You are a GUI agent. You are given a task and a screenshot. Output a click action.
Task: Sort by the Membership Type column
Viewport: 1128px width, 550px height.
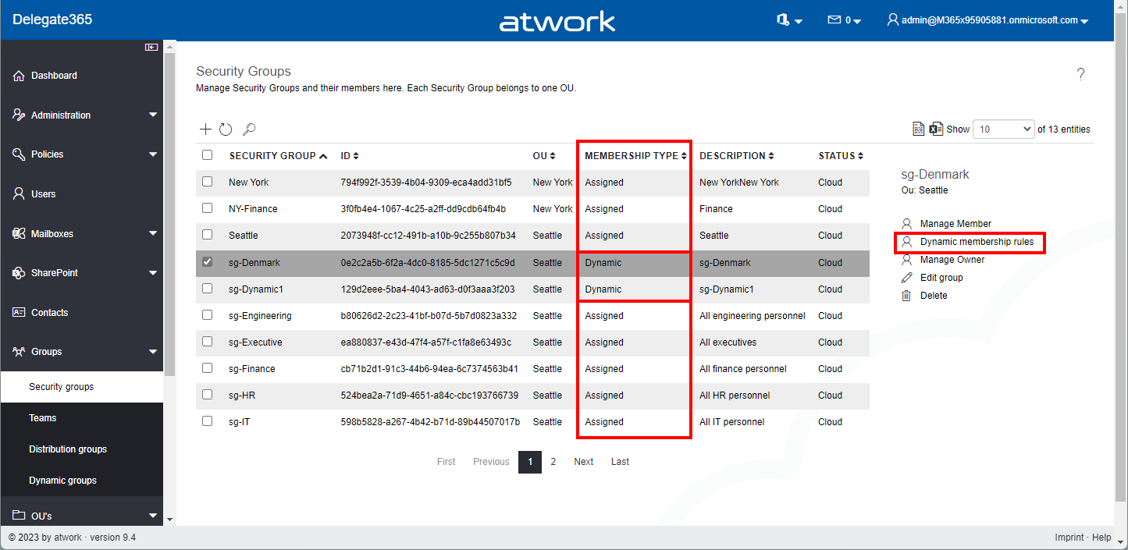(x=635, y=156)
